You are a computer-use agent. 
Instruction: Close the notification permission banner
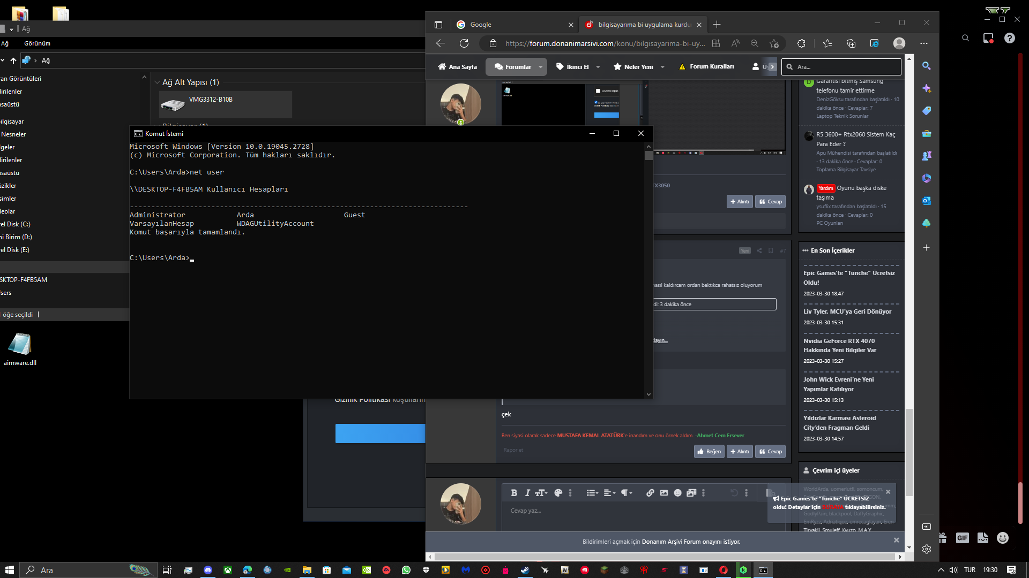pos(896,541)
